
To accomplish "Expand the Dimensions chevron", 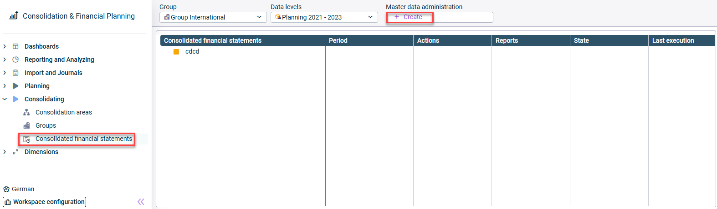I will [5, 152].
